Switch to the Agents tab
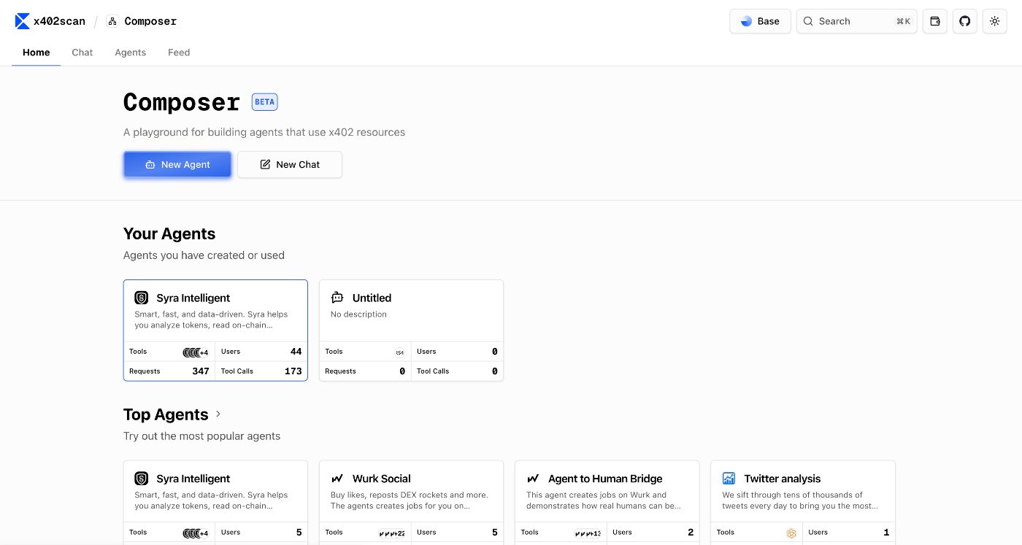Screen dimensions: 1022x545 click(x=131, y=53)
